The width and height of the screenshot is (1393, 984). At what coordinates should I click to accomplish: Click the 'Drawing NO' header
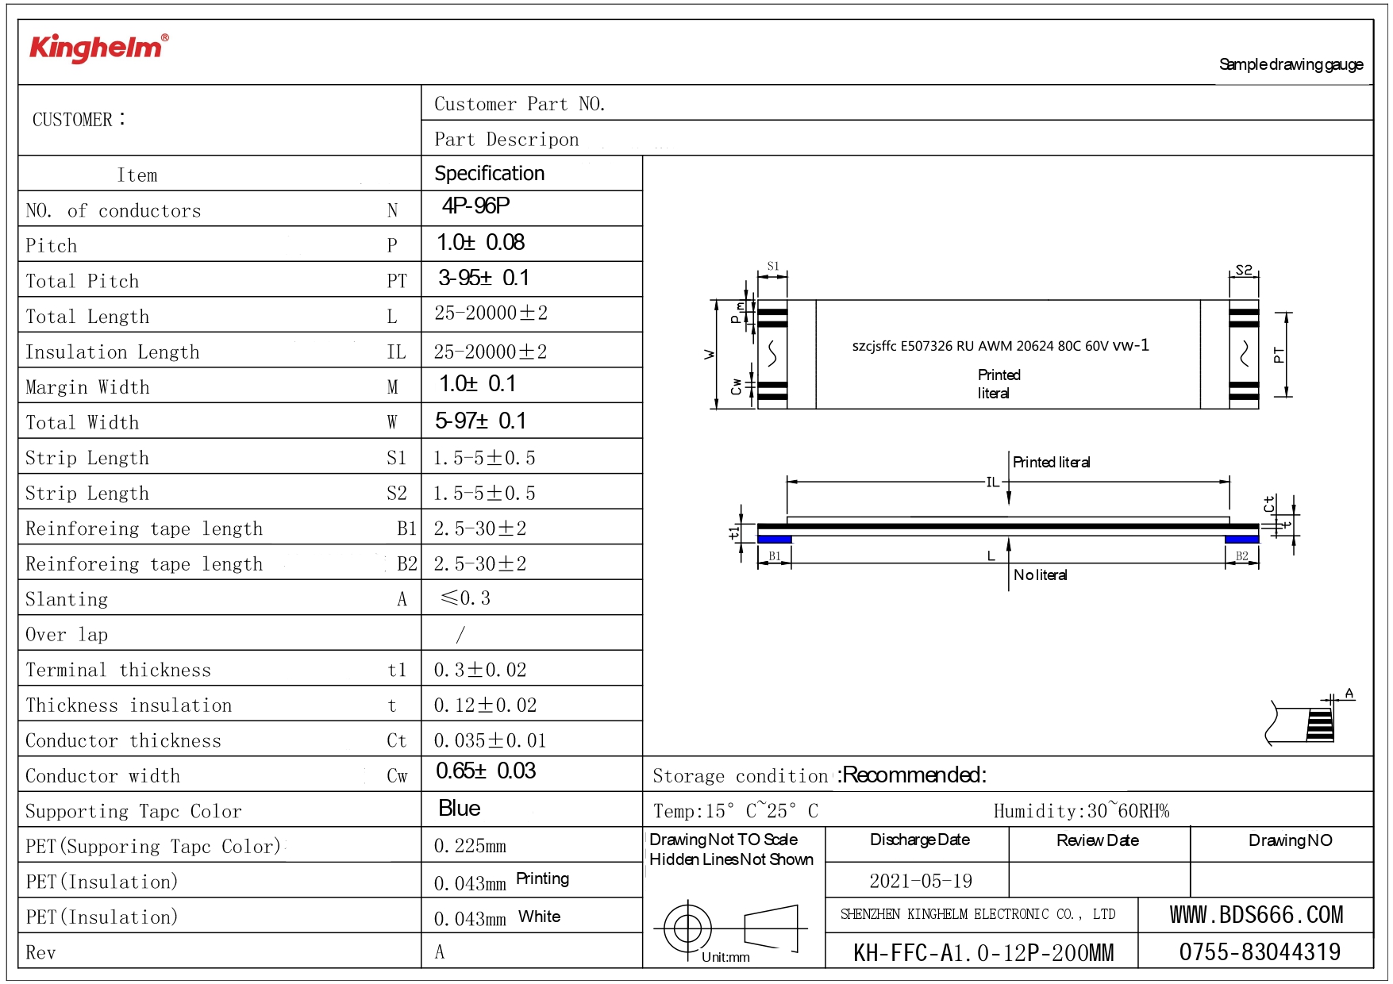pos(1291,840)
